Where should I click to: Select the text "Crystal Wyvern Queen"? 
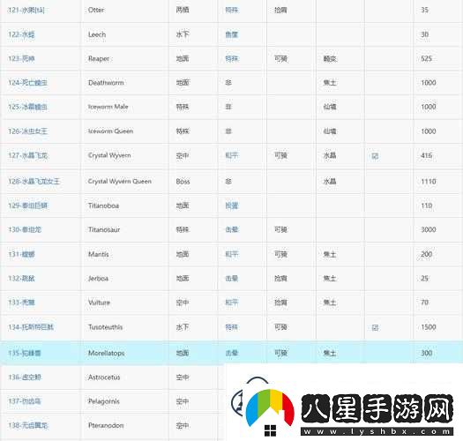click(x=120, y=181)
